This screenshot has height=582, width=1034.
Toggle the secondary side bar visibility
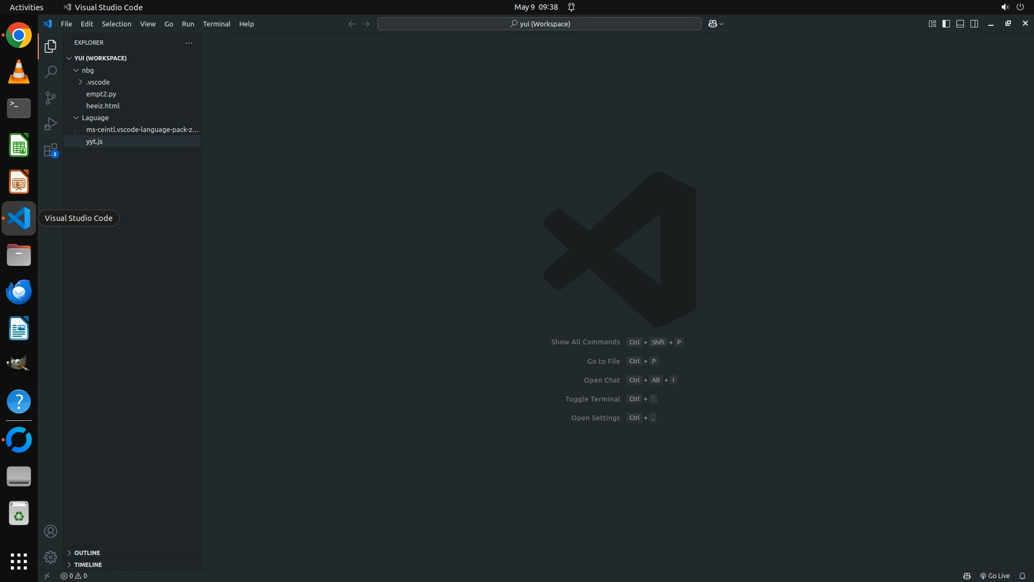coord(974,24)
